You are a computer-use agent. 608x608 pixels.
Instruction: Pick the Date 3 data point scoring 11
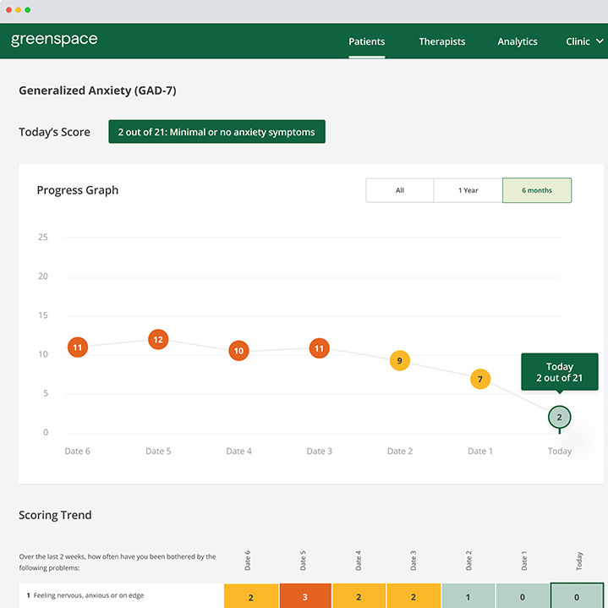point(319,348)
